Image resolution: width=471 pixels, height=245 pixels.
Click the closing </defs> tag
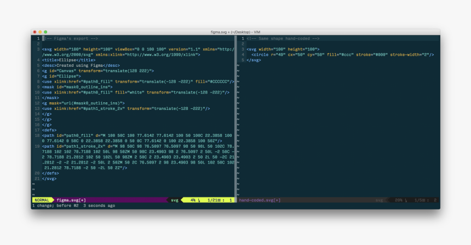pyautogui.click(x=50, y=173)
